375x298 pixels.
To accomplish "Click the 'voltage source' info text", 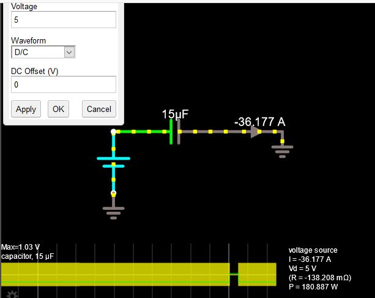I will (313, 250).
